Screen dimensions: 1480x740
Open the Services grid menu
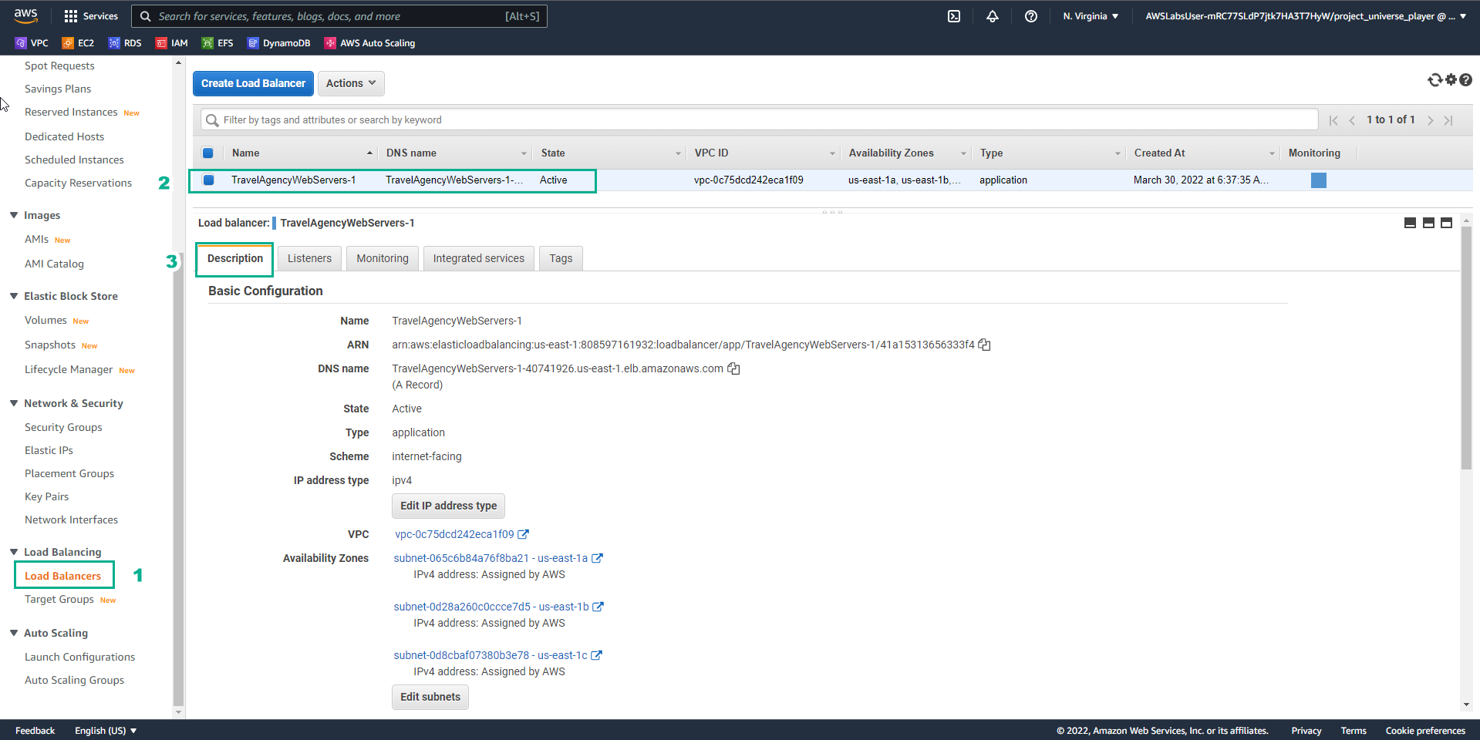pyautogui.click(x=91, y=16)
